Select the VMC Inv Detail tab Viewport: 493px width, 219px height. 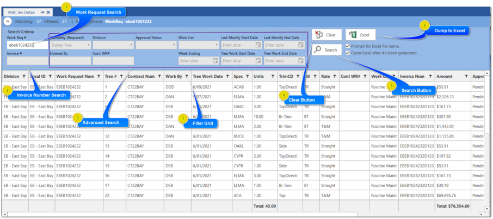[22, 11]
